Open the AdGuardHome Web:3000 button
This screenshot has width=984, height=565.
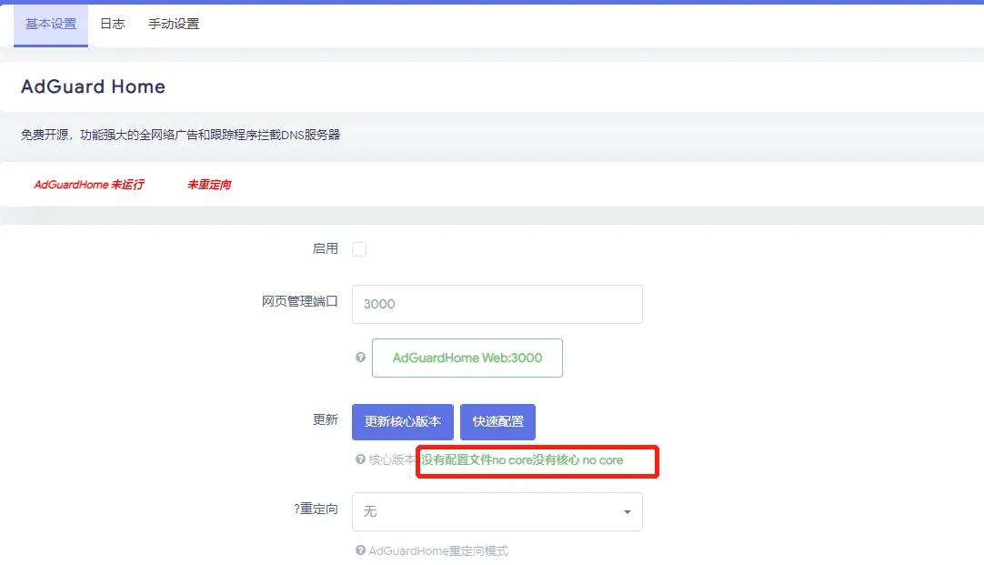[x=467, y=358]
